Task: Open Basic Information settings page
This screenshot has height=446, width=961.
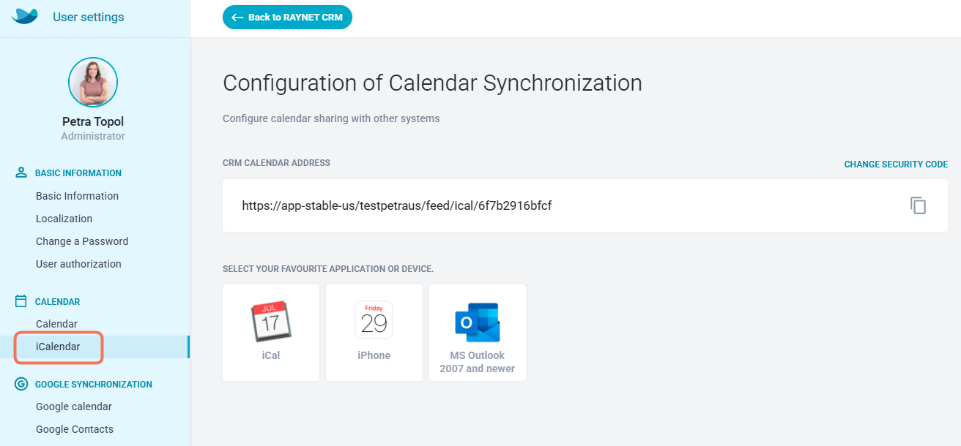Action: coord(77,196)
